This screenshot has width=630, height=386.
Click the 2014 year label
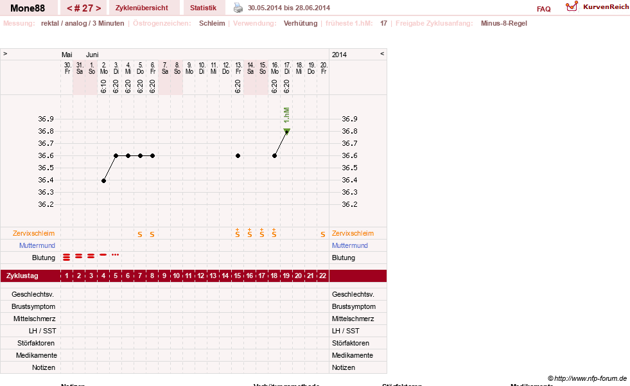point(339,55)
